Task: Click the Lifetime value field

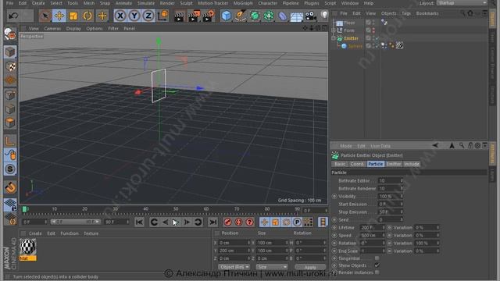Action: (373, 227)
